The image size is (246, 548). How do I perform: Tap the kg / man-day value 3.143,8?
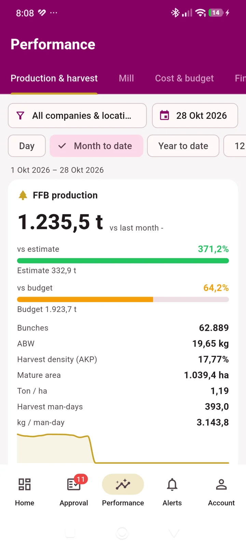(213, 422)
